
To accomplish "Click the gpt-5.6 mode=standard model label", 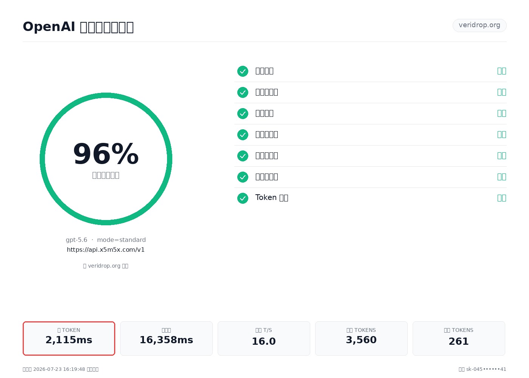I will point(106,240).
